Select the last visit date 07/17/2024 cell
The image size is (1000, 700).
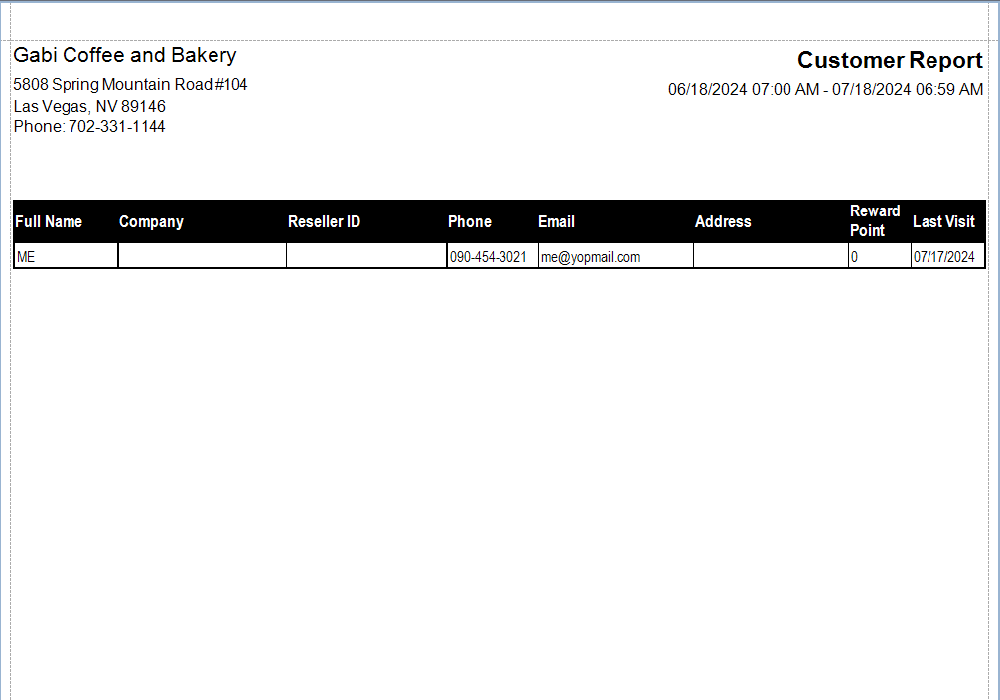944,257
